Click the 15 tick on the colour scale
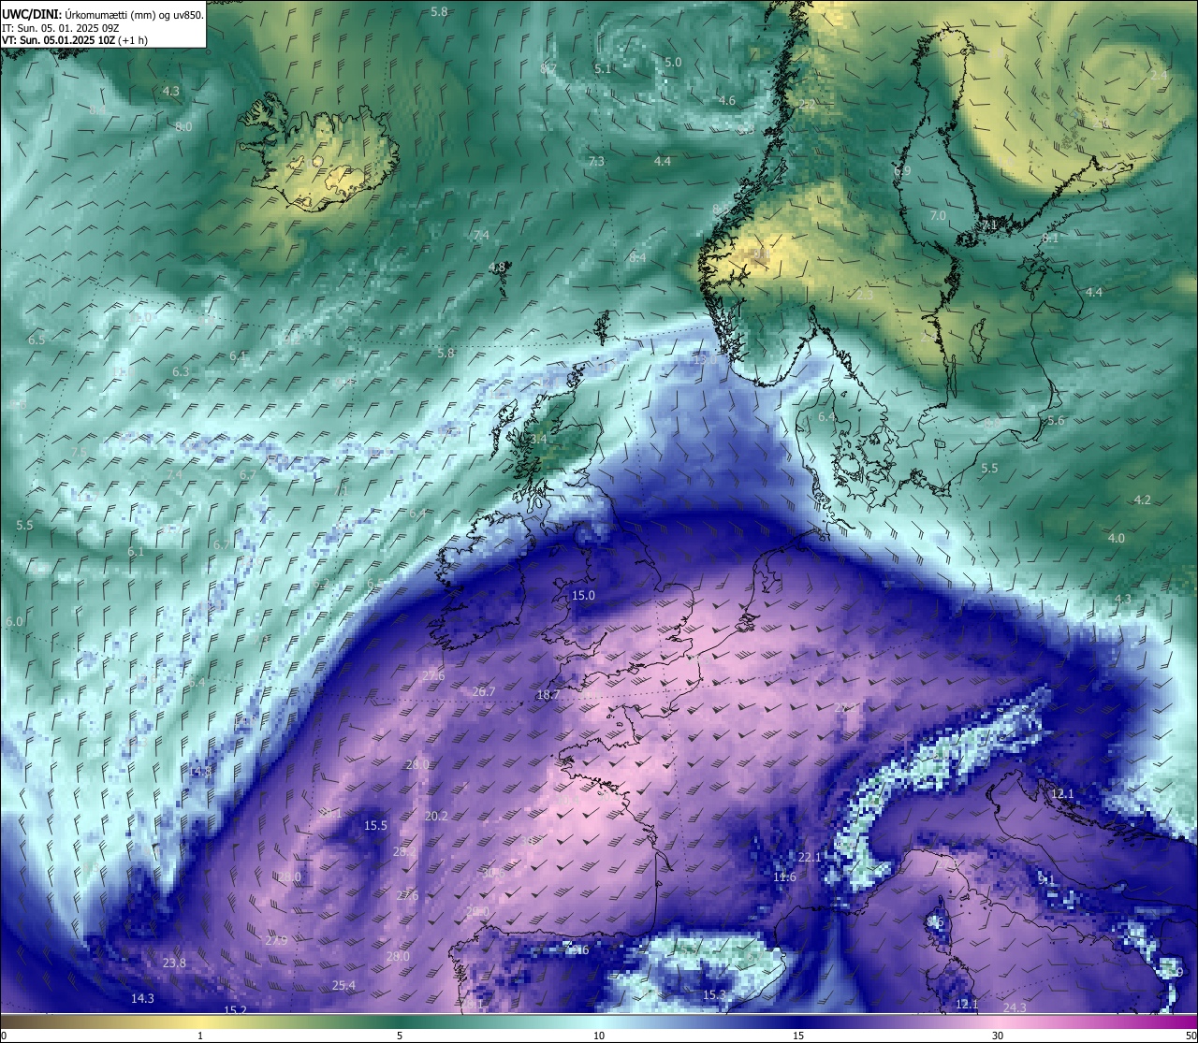This screenshot has height=1043, width=1198. [797, 1036]
